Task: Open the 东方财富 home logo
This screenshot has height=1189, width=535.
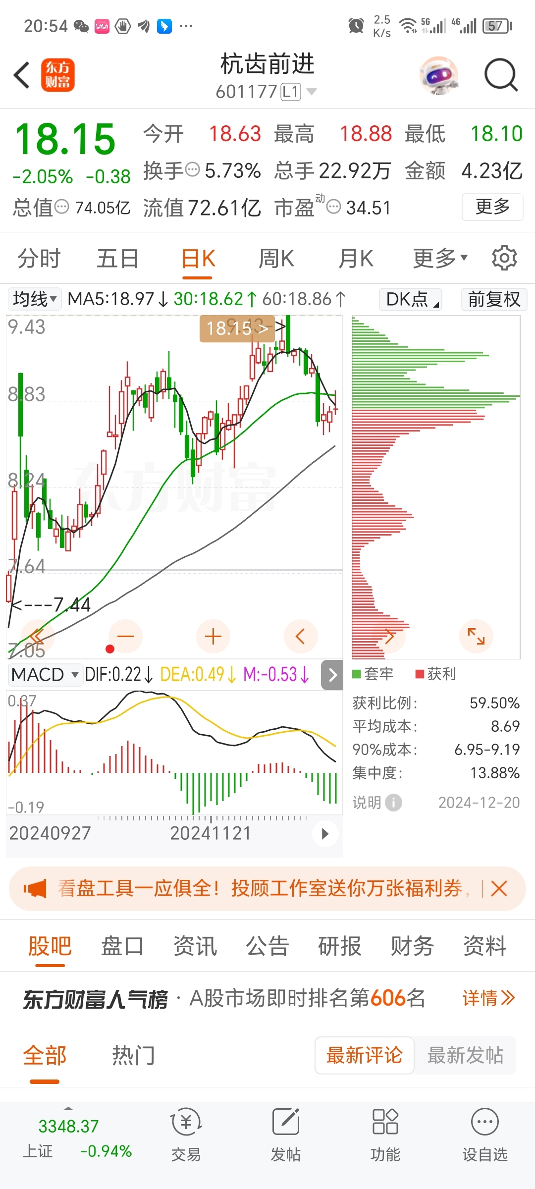Action: 58,75
